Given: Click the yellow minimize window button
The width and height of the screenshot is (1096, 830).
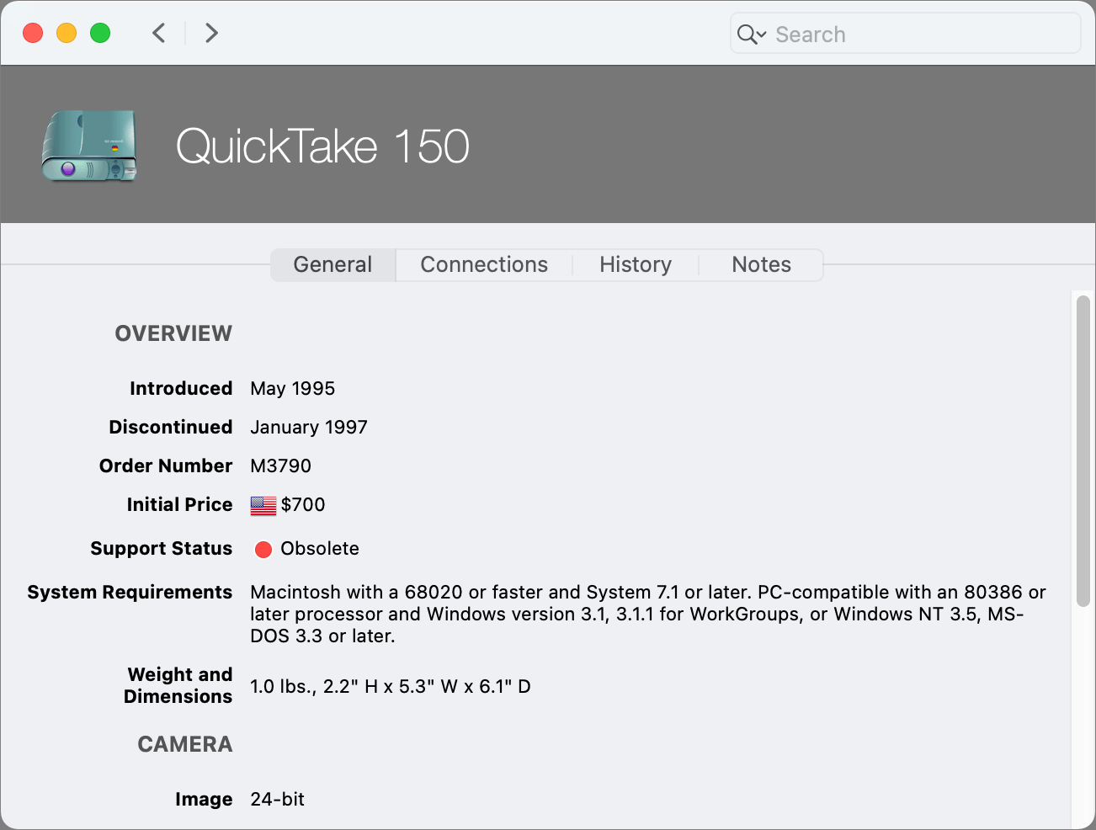Looking at the screenshot, I should 67,33.
